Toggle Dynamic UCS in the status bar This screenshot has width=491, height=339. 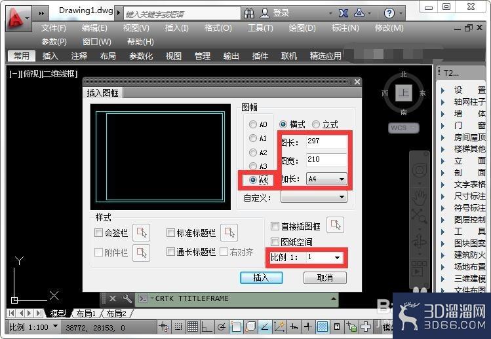[279, 327]
